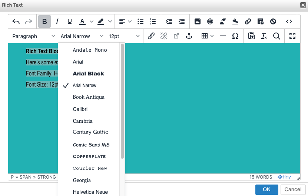Choose Georgia font
This screenshot has height=196, width=308.
click(90, 180)
